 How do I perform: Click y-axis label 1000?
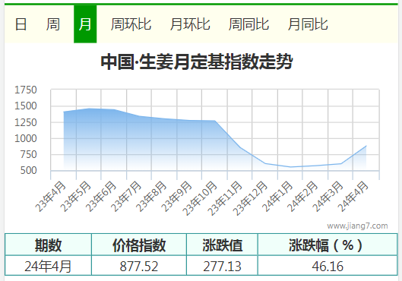click(x=26, y=138)
